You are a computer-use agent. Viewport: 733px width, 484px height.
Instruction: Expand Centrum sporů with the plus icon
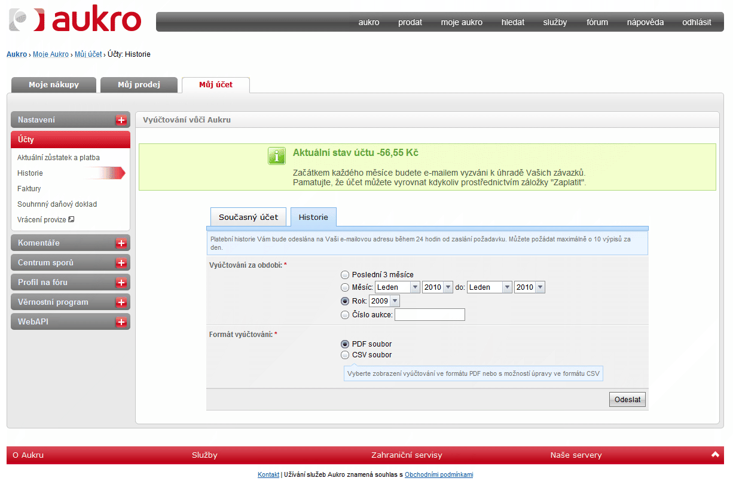click(x=121, y=263)
